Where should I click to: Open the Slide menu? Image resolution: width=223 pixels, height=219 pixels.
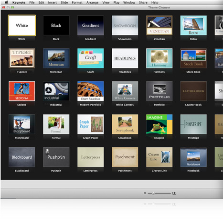[64, 2]
